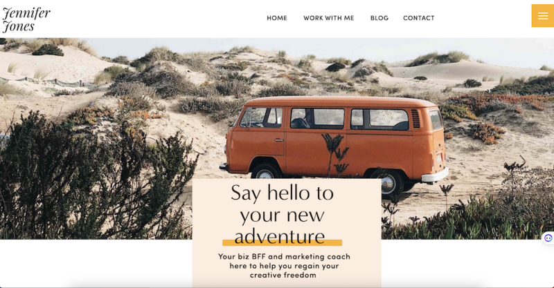Viewport: 554px width, 288px height.
Task: Open the round chat assistant widget
Action: click(x=548, y=238)
